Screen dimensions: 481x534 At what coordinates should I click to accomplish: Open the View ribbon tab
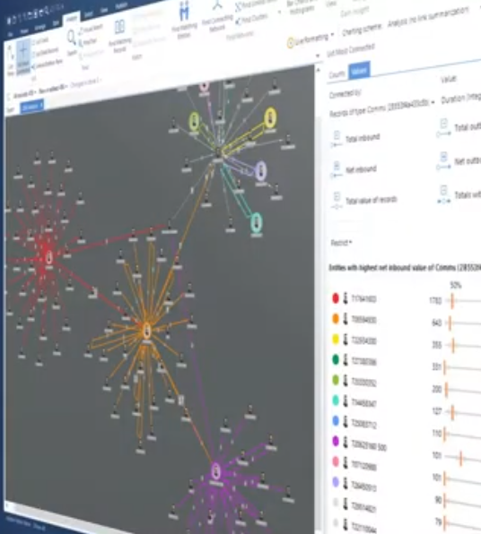(x=104, y=10)
